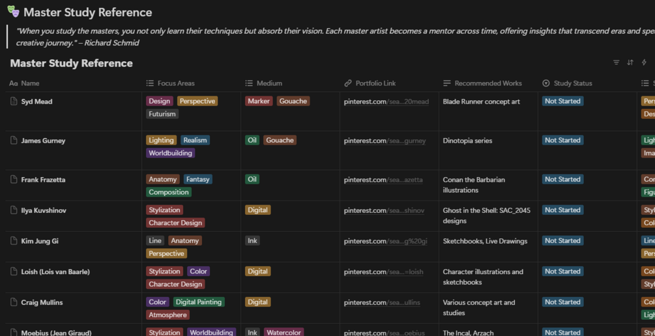Open Frank Frazetta's Pinterest portfolio link
This screenshot has width=655, height=336.
pyautogui.click(x=383, y=180)
